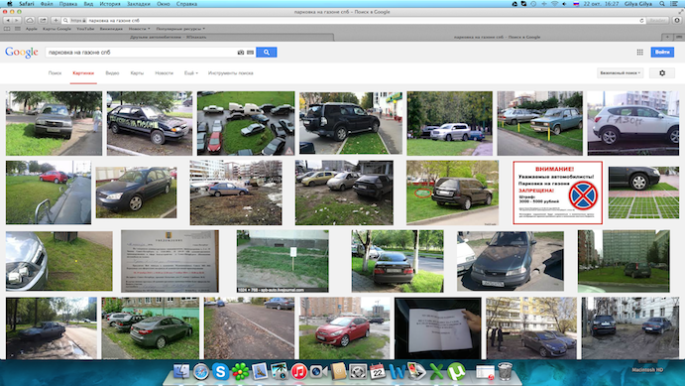Click the Google logo
Screen dimensions: 685x386
22,53
